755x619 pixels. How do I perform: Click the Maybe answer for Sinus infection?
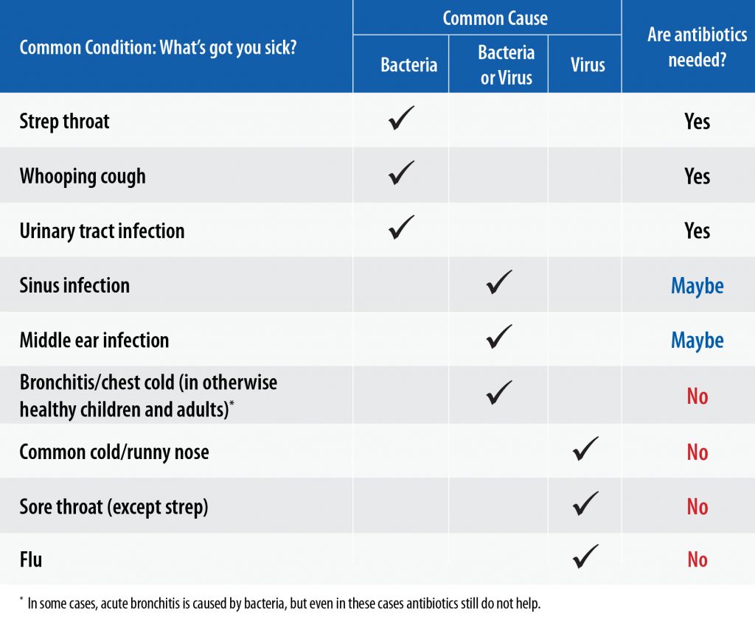(697, 286)
